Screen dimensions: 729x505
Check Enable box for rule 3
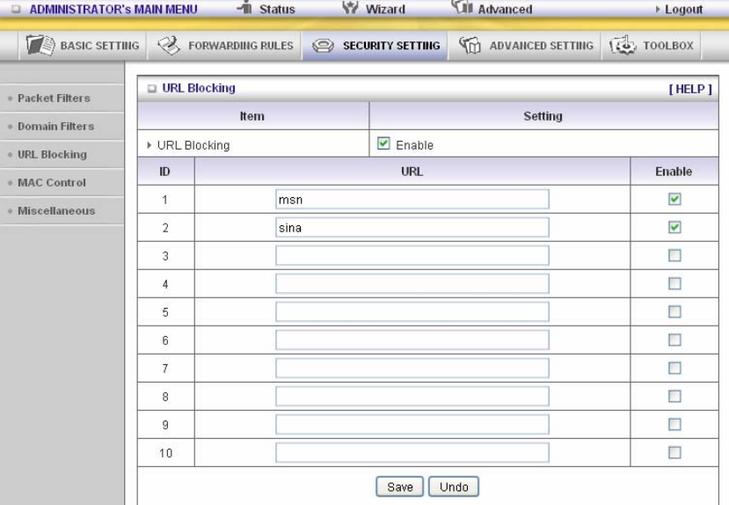click(674, 255)
